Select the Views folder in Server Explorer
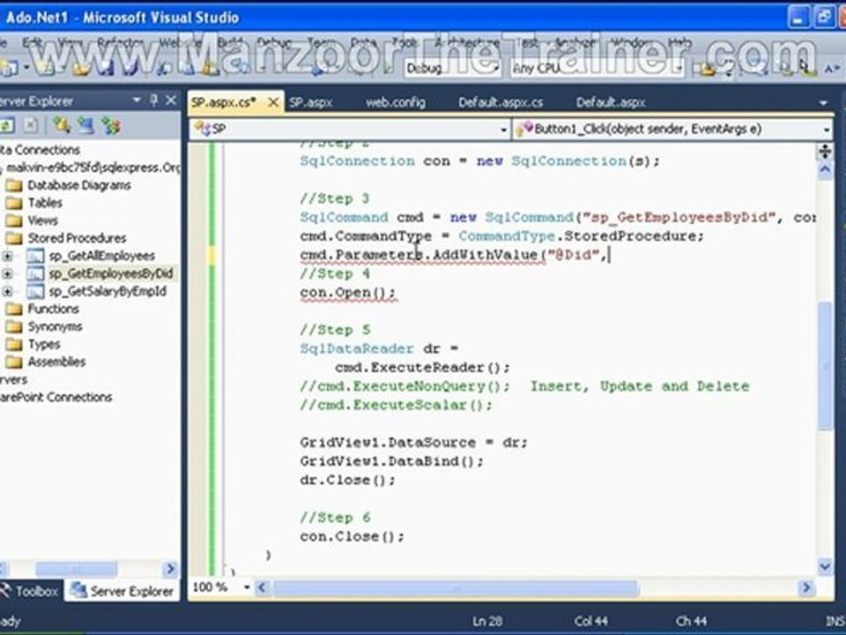The height and width of the screenshot is (635, 846). pos(42,220)
